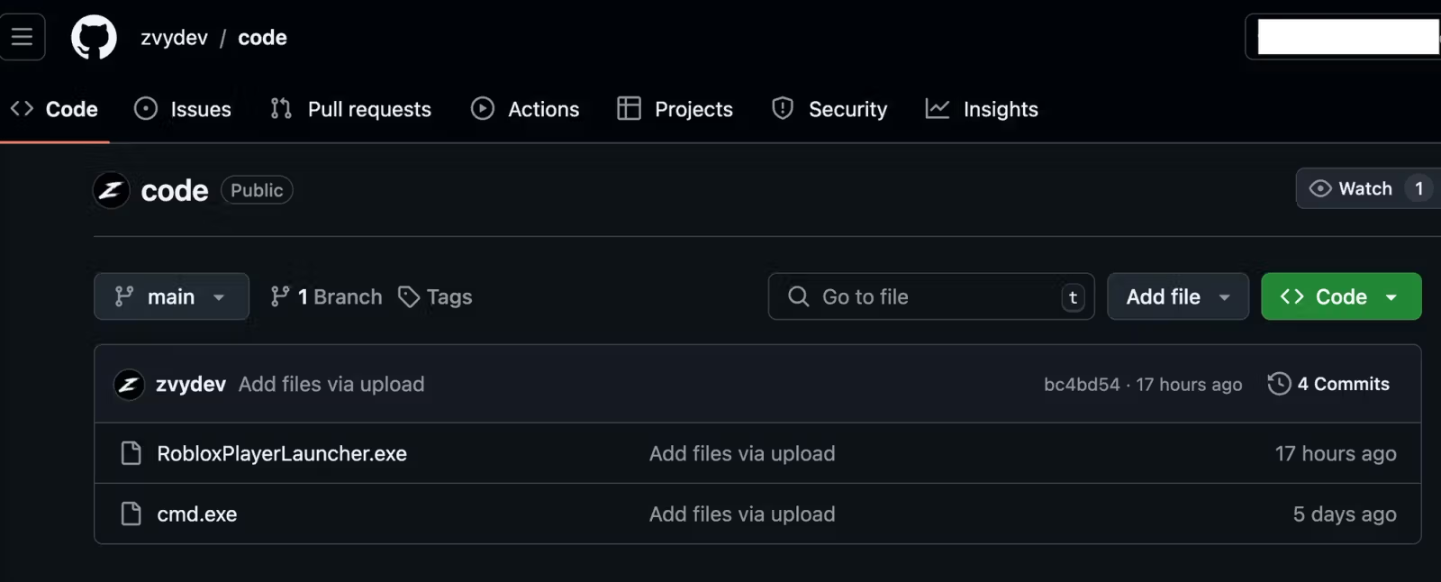Expand the Add file dropdown
Viewport: 1441px width, 582px height.
pos(1177,296)
